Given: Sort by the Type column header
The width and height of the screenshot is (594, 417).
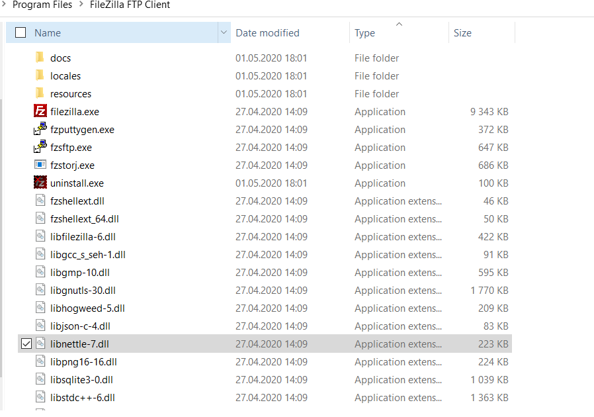Looking at the screenshot, I should [x=364, y=33].
